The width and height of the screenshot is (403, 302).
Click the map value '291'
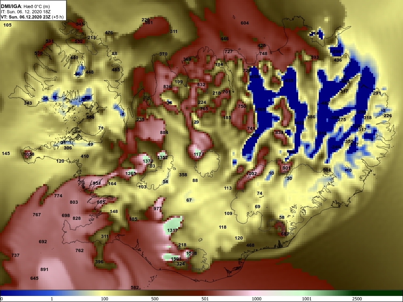coord(377,93)
